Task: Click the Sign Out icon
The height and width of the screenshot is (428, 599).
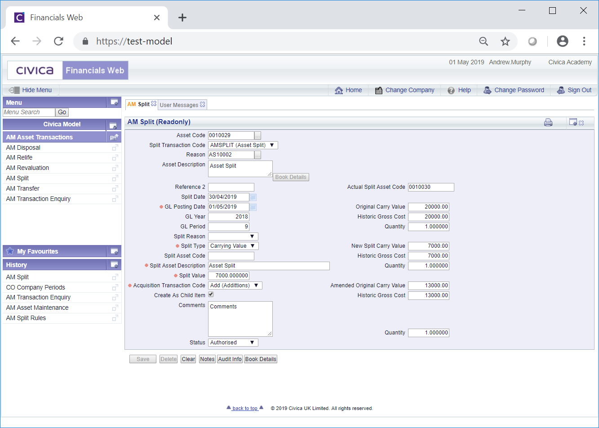Action: pos(560,90)
